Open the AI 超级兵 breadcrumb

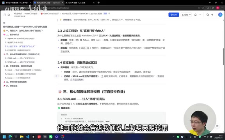18,14
